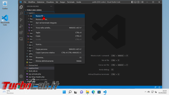The image size is (169, 95).
Task: Open the Remote Explorer icon
Action: [21, 39]
